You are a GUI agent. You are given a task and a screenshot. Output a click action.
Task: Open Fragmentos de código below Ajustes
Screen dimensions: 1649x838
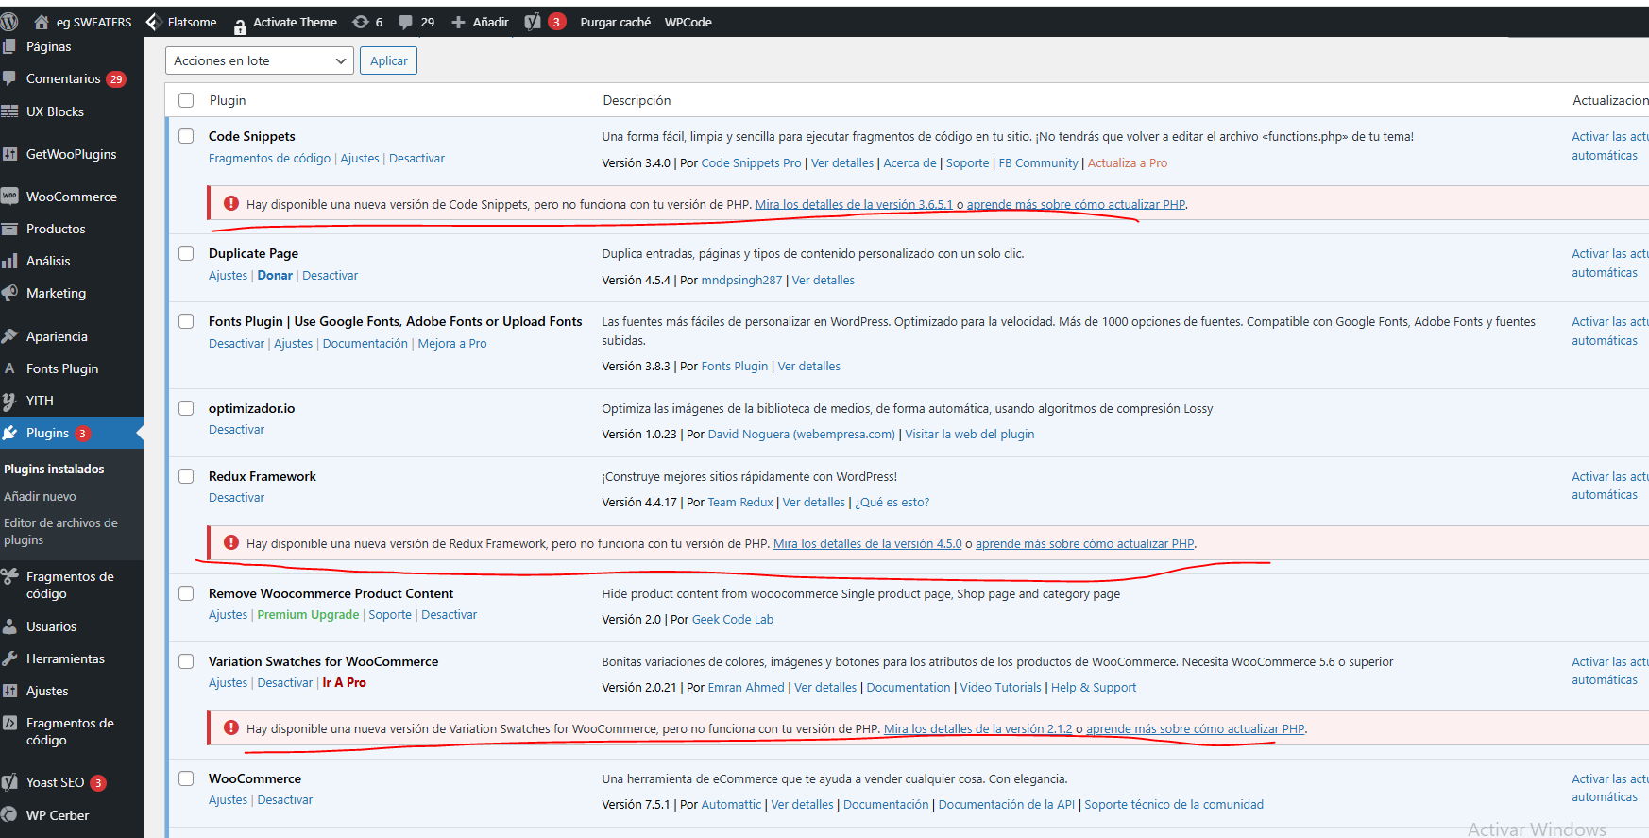[70, 731]
